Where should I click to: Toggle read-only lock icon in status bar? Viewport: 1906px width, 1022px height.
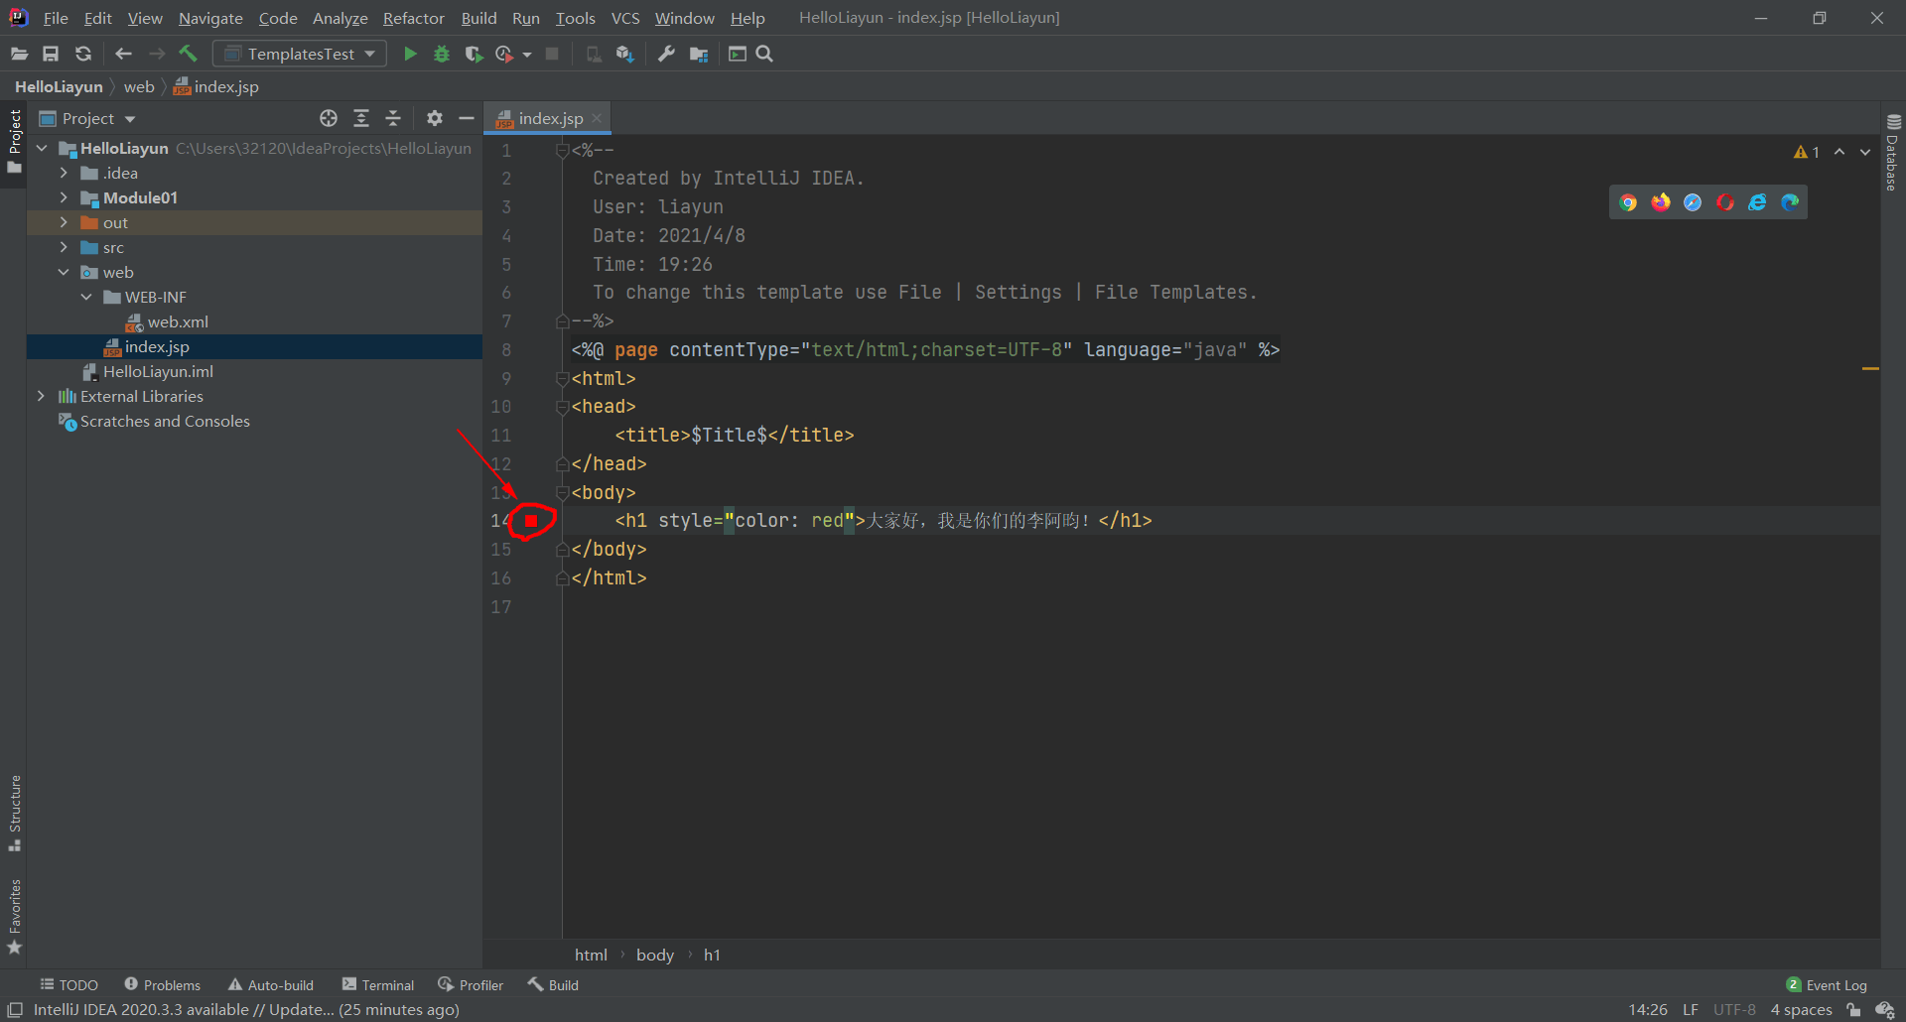click(1853, 1010)
